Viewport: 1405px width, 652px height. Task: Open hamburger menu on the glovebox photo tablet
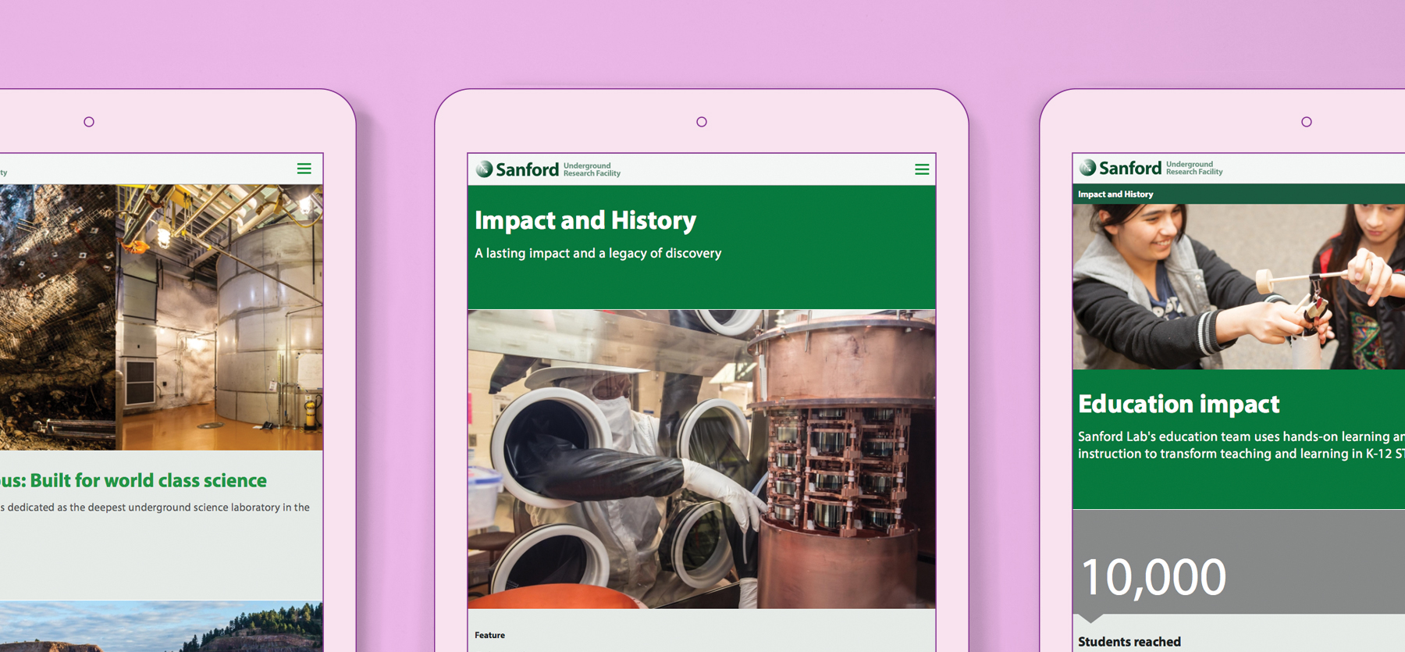click(922, 169)
